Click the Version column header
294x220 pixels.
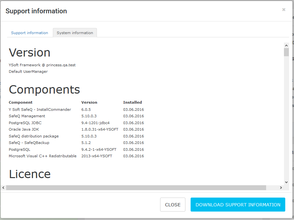point(89,102)
